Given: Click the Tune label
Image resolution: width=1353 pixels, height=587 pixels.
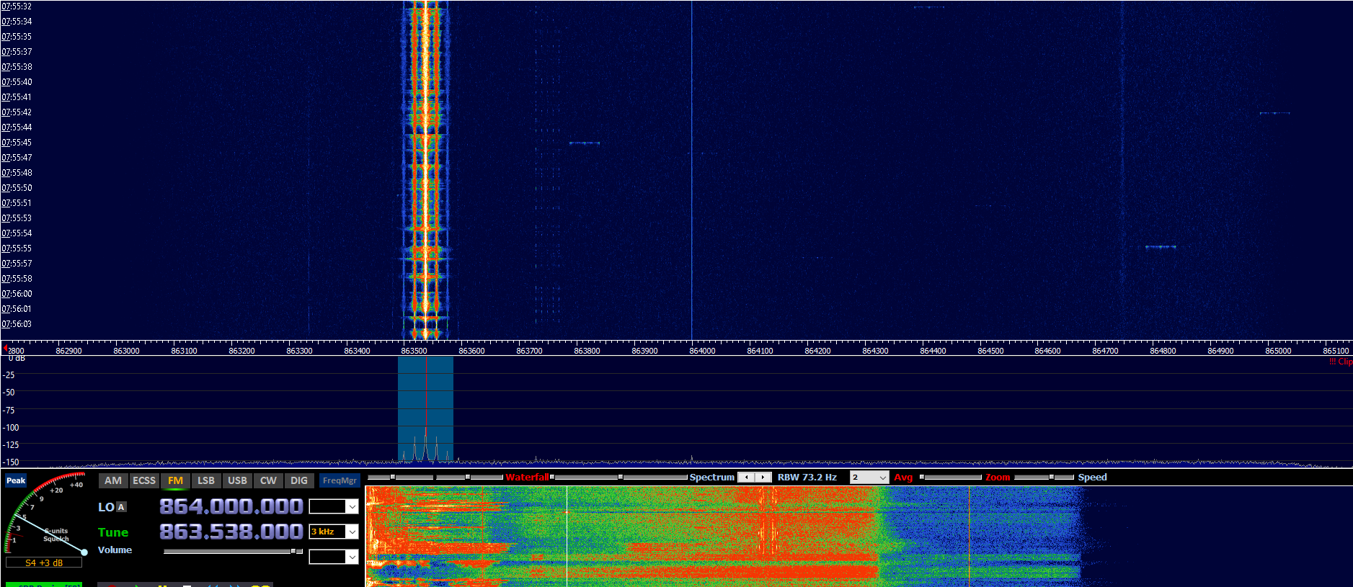Looking at the screenshot, I should pyautogui.click(x=113, y=532).
